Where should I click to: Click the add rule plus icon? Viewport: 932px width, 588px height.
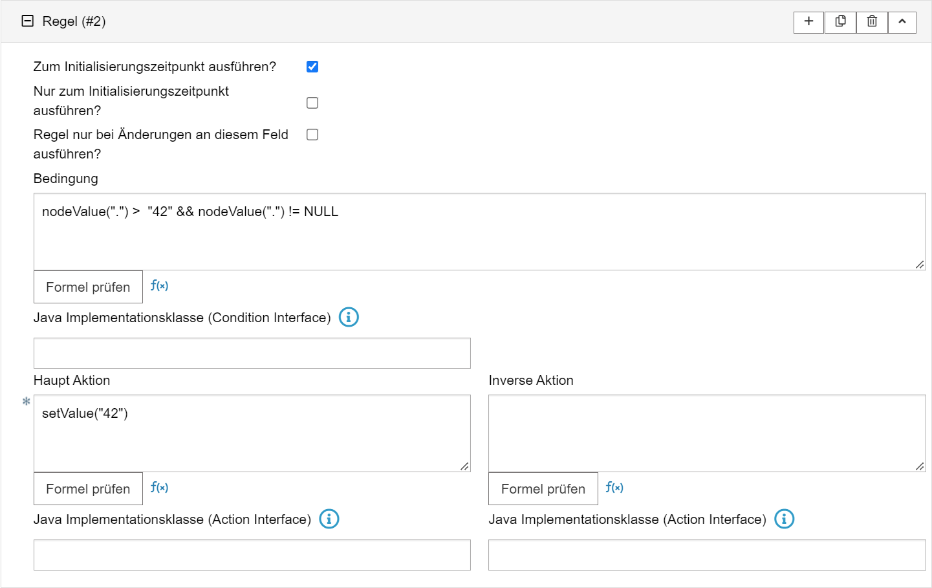click(808, 21)
